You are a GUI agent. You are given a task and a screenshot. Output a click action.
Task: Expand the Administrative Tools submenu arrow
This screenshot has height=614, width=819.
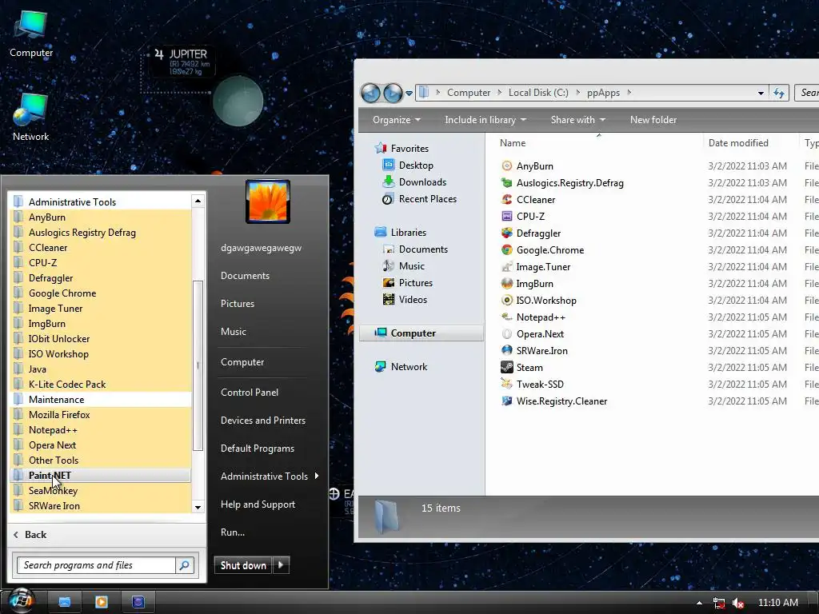coord(317,476)
